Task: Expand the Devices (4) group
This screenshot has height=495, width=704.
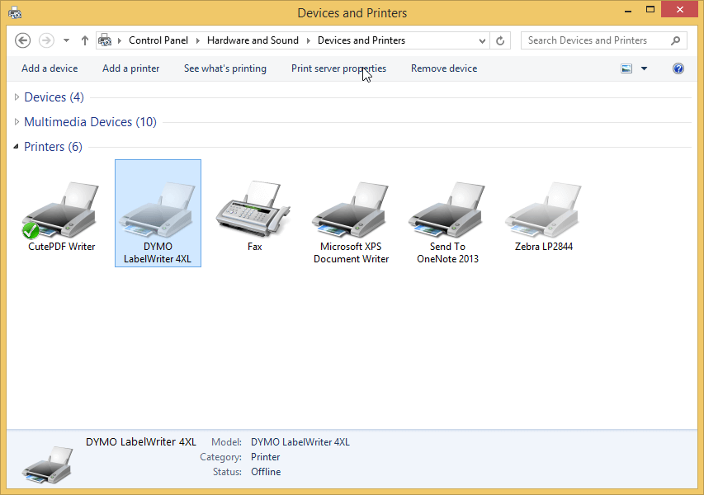Action: pos(17,97)
